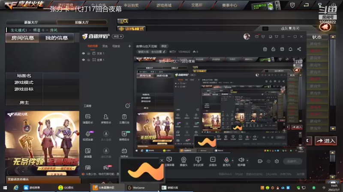Toggle the preview eye icon in bottom bar
This screenshot has width=343, height=192.
click(x=268, y=161)
